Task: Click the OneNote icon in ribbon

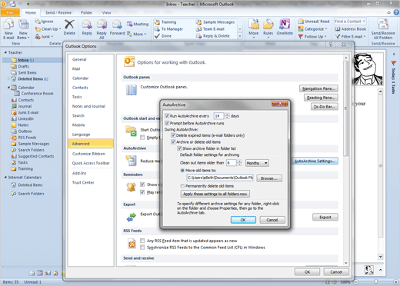Action: click(x=285, y=25)
